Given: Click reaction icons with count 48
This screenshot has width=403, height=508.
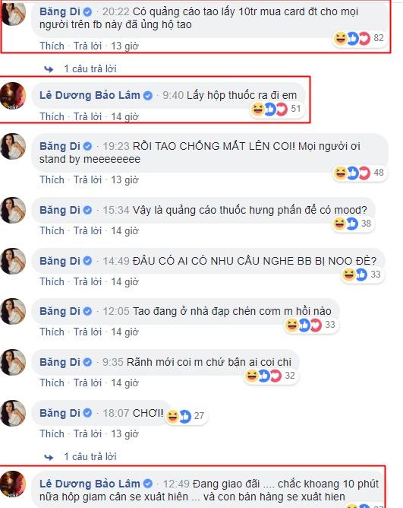Looking at the screenshot, I should 359,173.
